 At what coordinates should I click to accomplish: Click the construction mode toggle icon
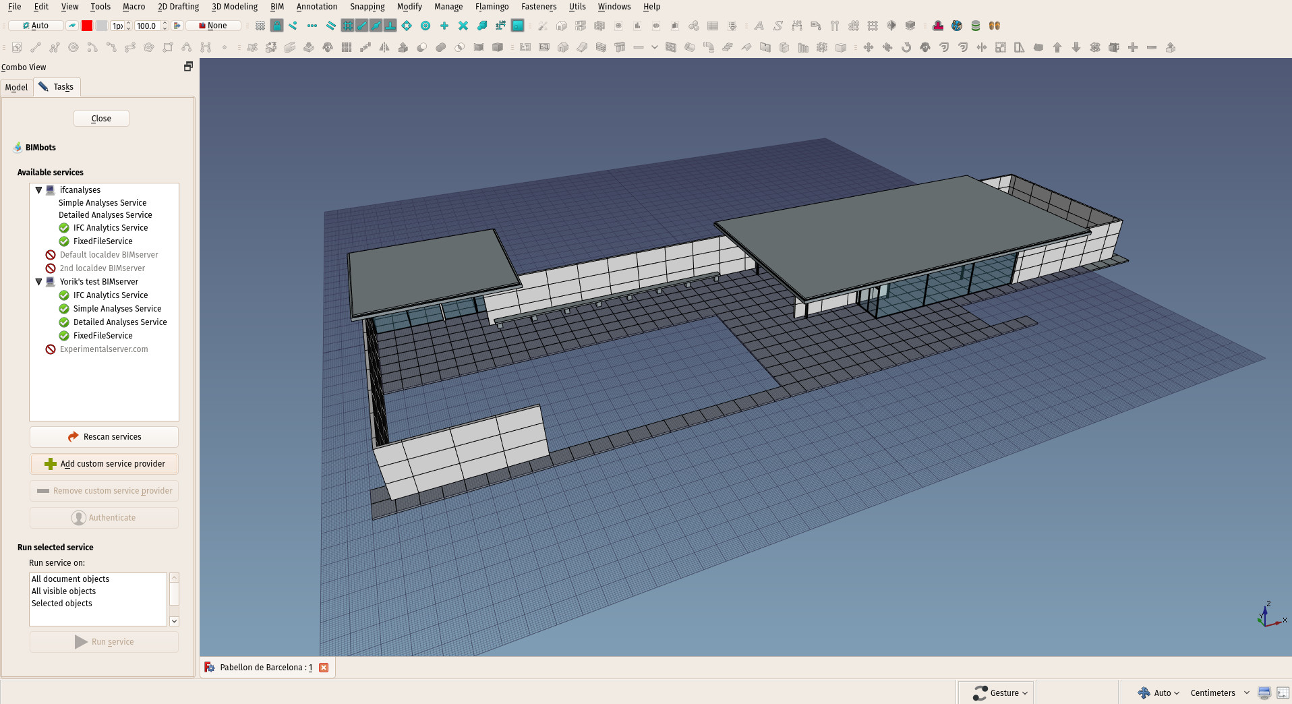point(72,26)
